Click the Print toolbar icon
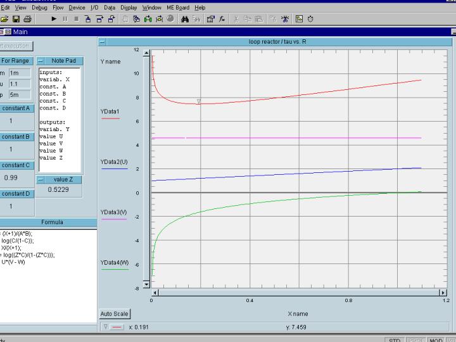This screenshot has height=342, width=456. [27, 19]
